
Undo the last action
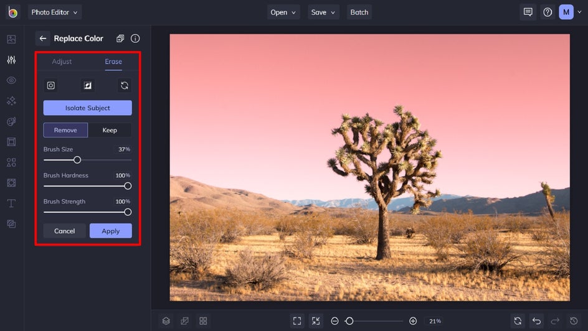536,321
